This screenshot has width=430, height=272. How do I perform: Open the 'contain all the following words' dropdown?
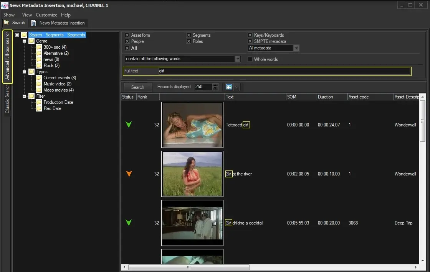pyautogui.click(x=237, y=59)
